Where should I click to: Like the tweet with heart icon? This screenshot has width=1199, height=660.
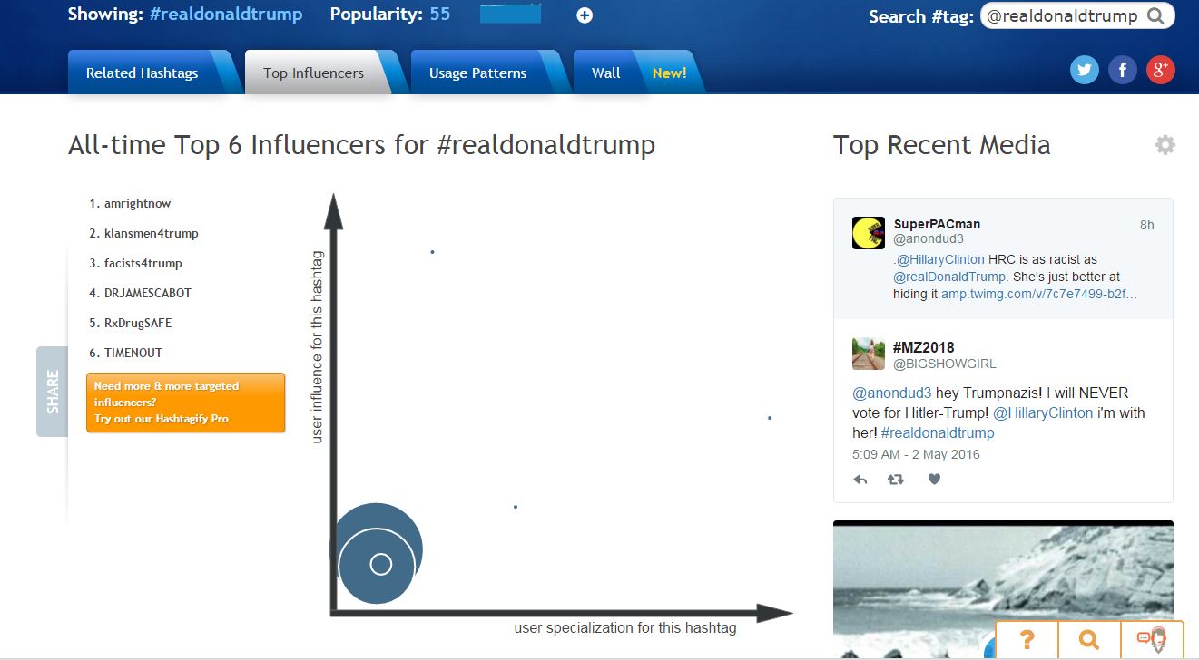(934, 480)
